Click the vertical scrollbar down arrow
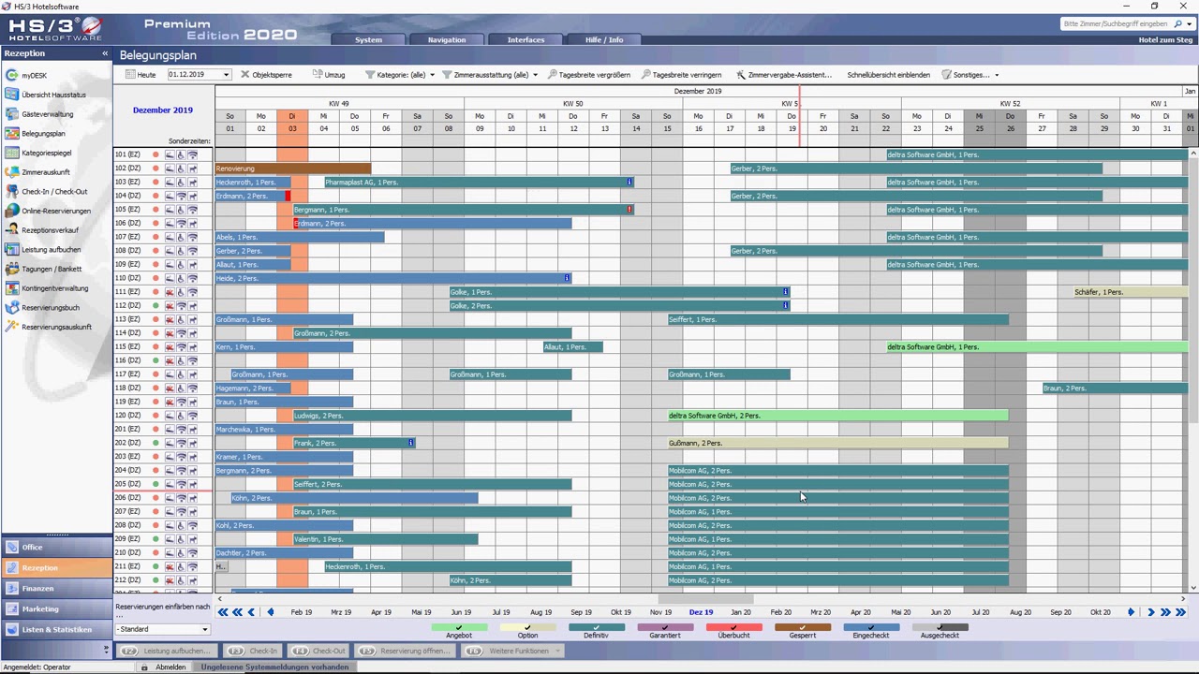This screenshot has width=1199, height=674. [x=1192, y=588]
